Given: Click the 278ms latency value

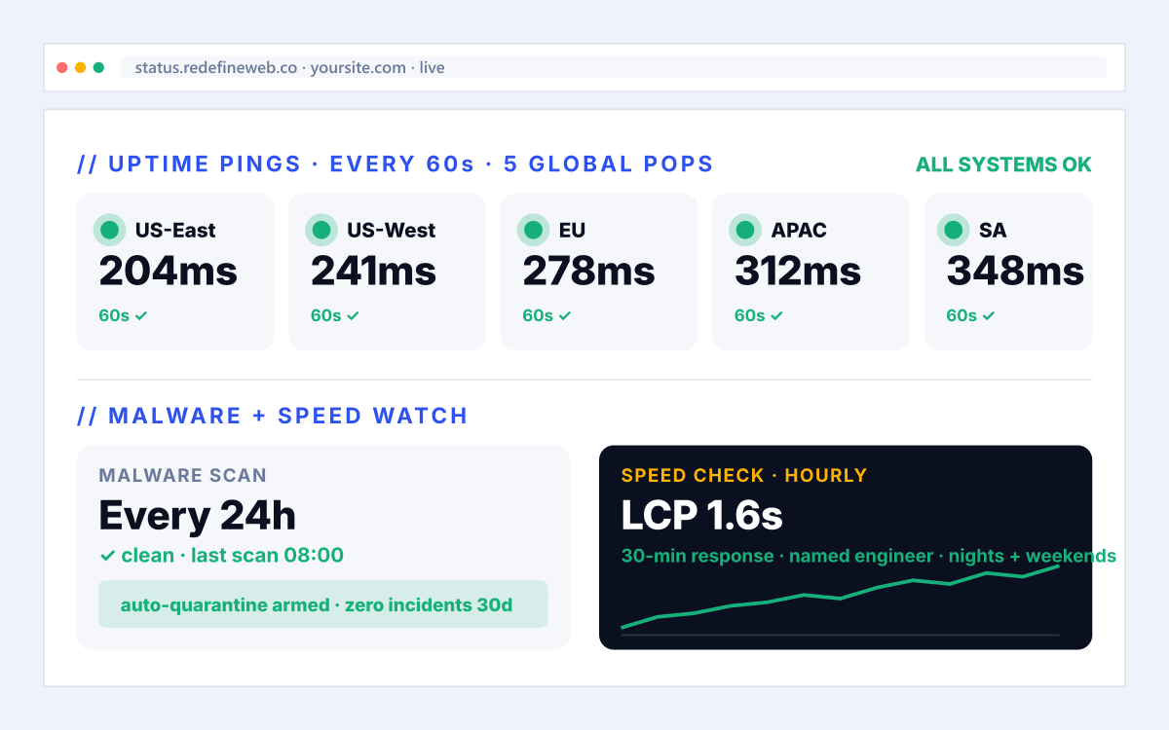Looking at the screenshot, I should (588, 271).
